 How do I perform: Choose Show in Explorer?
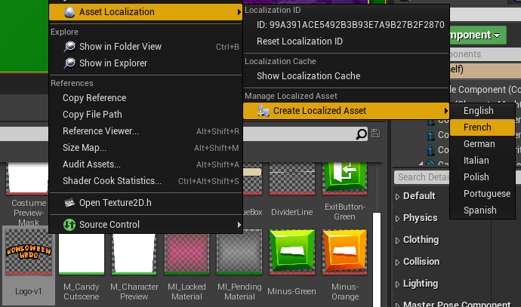[x=146, y=63]
